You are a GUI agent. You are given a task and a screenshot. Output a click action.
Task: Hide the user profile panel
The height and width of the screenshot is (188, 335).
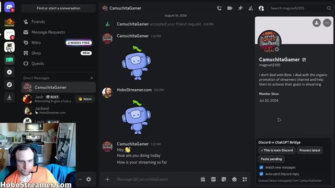(x=261, y=8)
